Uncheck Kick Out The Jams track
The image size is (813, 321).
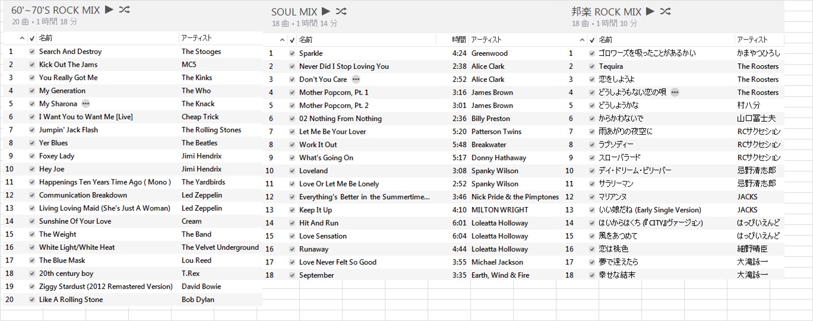(x=32, y=65)
